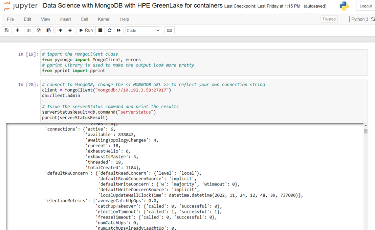The image size is (375, 230).
Task: Select the In [19] cell prompt
Action: point(28,54)
